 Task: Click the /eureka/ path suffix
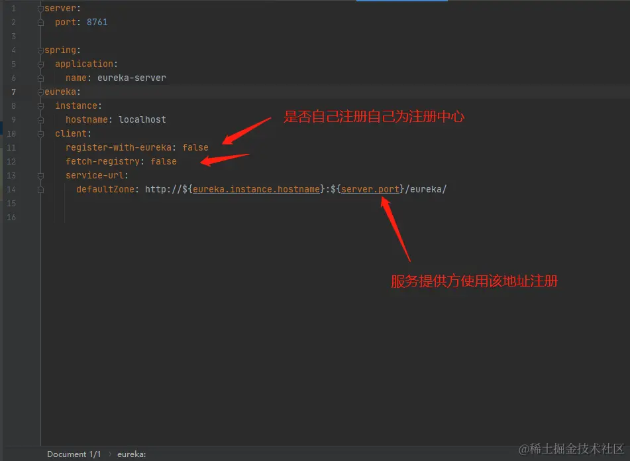pos(426,189)
